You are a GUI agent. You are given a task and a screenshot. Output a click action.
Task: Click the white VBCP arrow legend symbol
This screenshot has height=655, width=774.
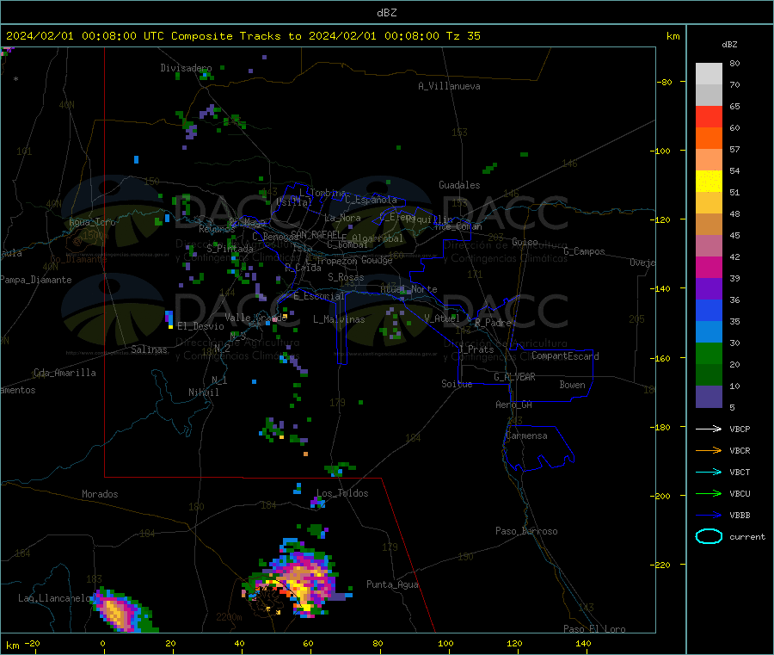point(709,429)
